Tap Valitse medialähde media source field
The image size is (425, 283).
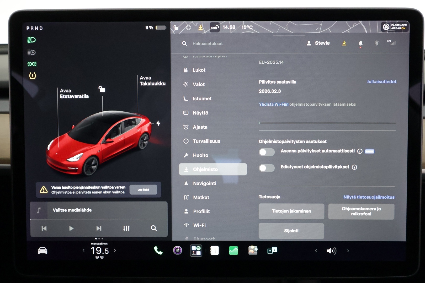pos(99,210)
